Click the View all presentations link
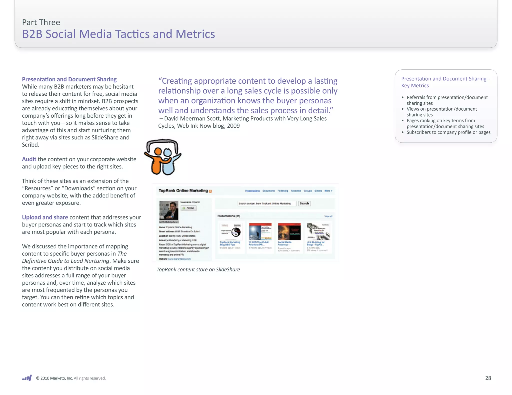 (328, 216)
